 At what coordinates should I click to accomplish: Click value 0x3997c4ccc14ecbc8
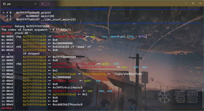pos(67,87)
